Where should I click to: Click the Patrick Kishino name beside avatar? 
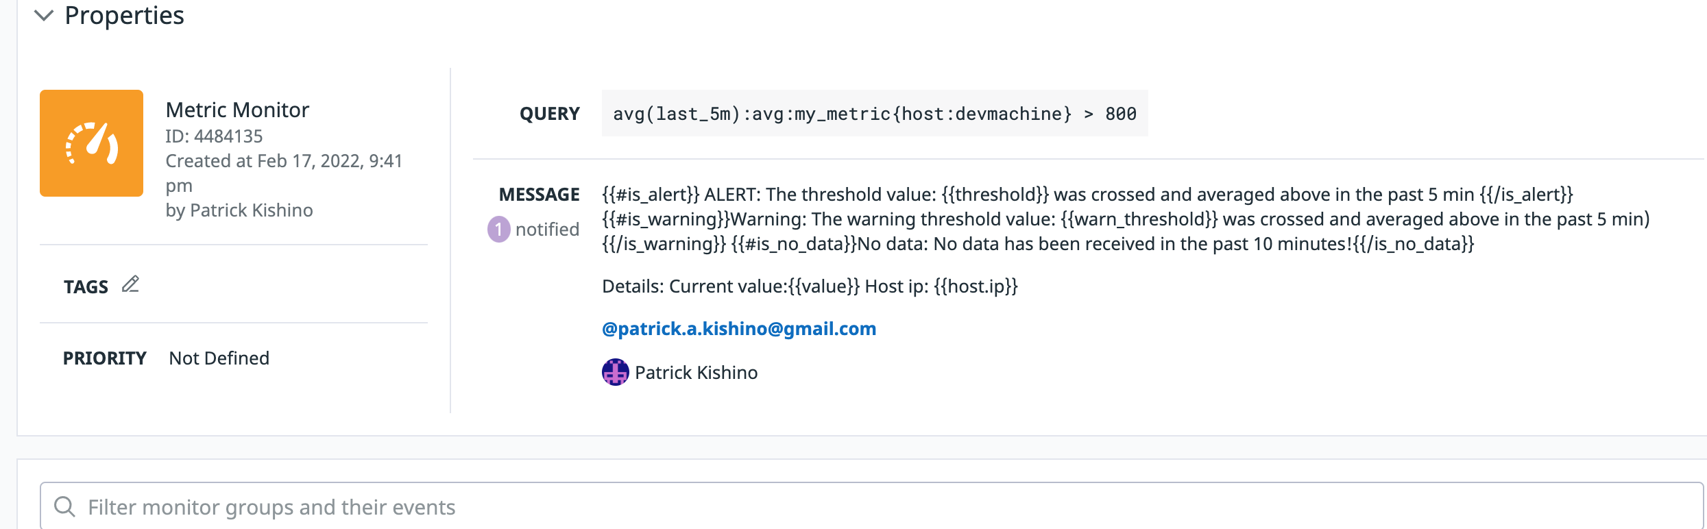696,372
